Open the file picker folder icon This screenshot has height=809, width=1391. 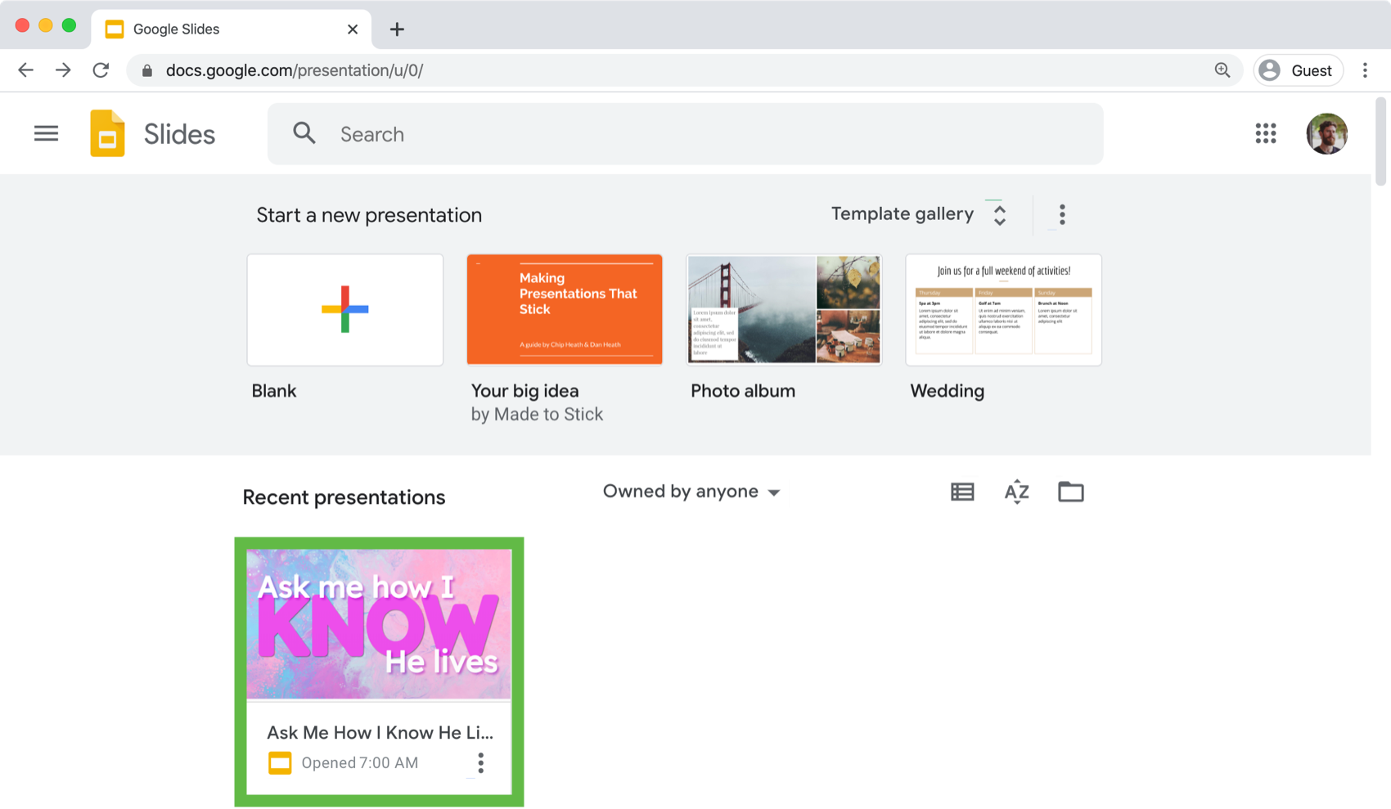[1070, 492]
